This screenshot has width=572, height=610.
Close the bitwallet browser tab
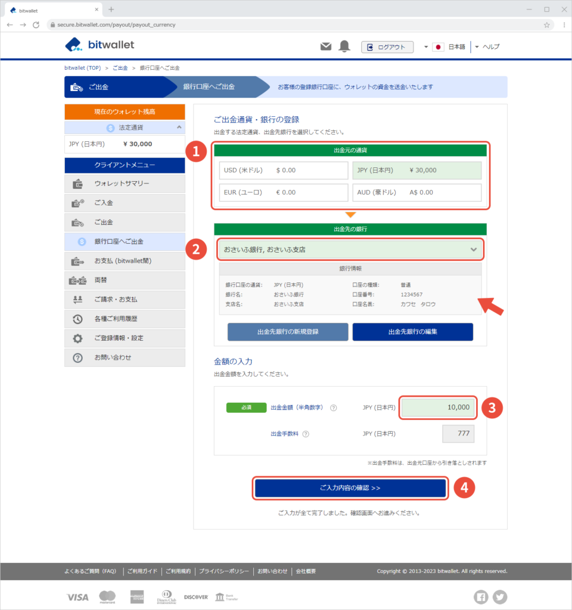tap(97, 10)
